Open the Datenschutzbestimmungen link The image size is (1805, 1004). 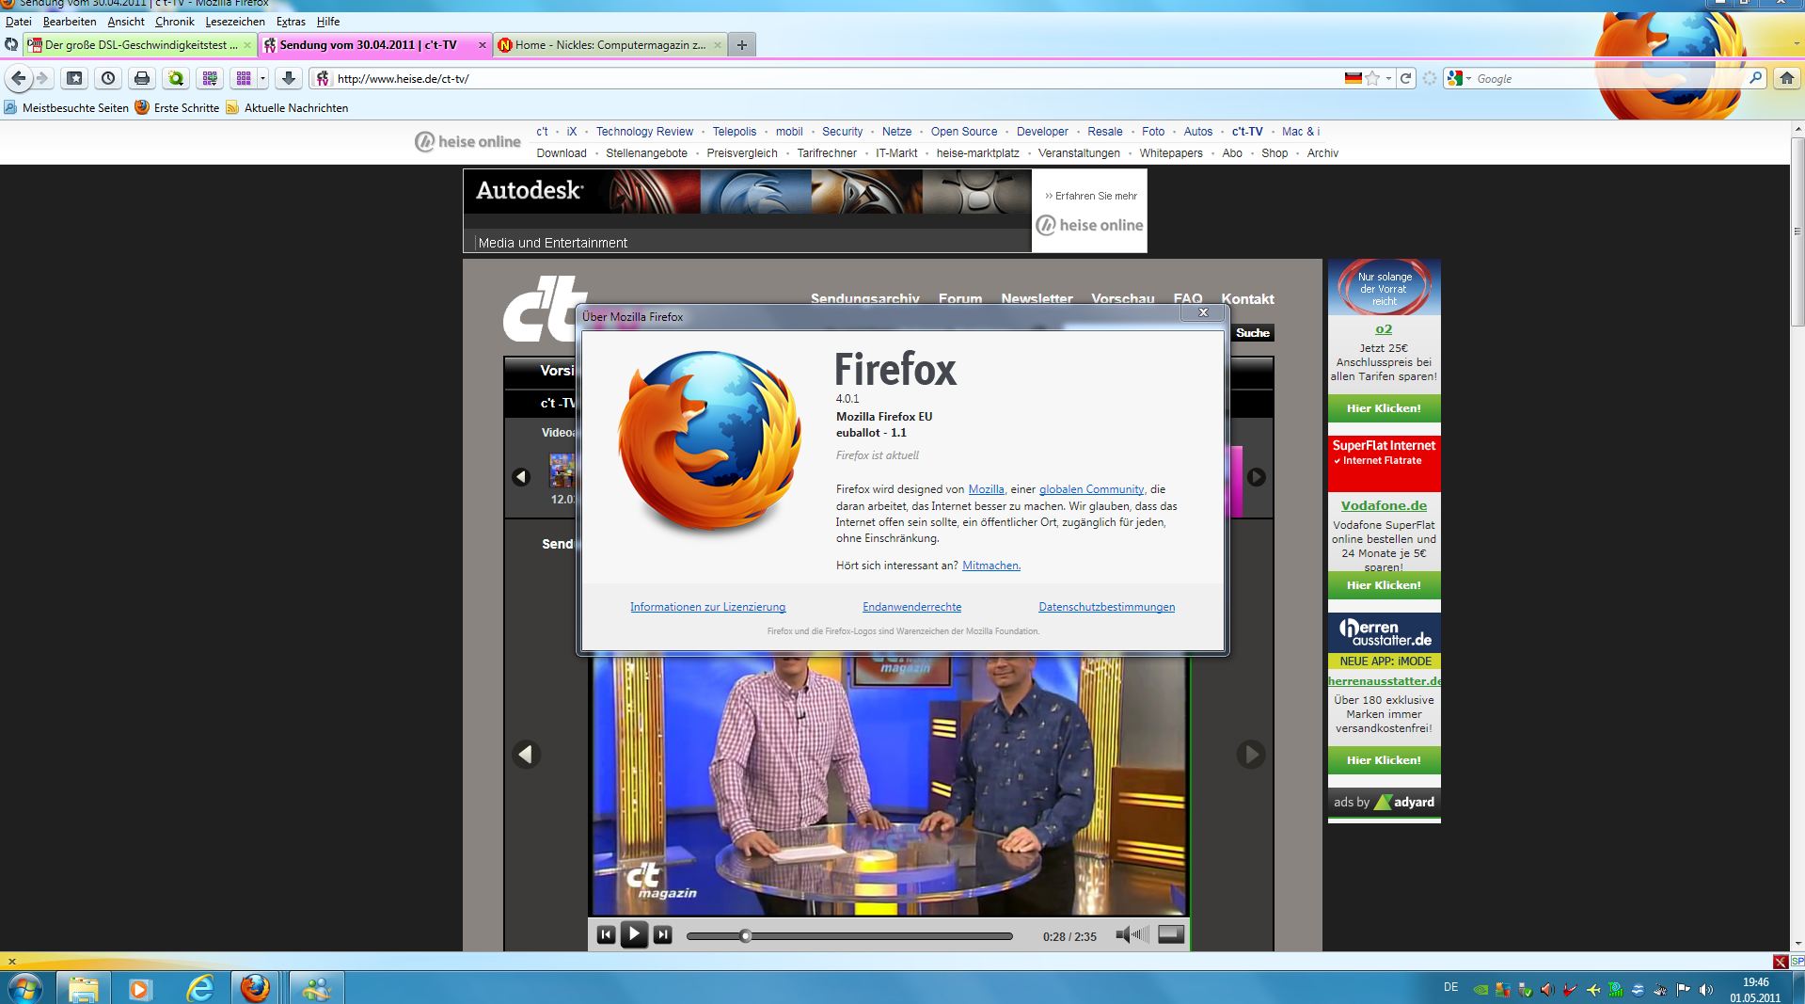point(1106,607)
